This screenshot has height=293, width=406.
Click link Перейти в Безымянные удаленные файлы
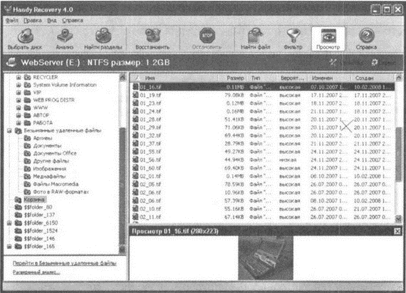[65, 264]
